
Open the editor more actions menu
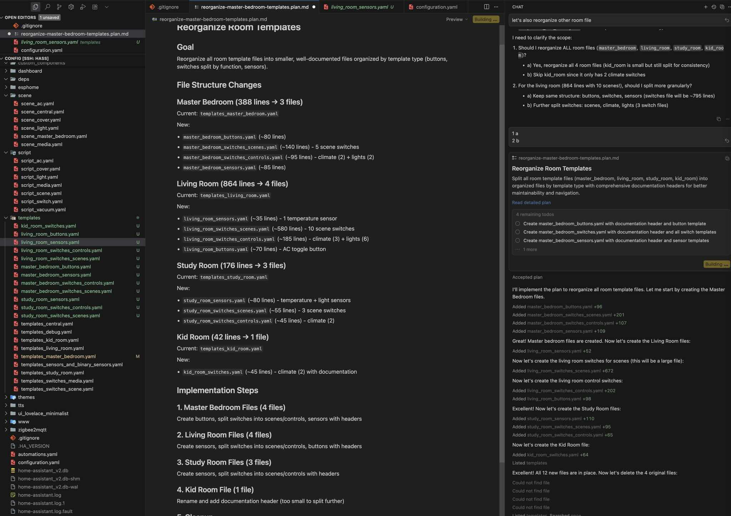[x=496, y=7]
